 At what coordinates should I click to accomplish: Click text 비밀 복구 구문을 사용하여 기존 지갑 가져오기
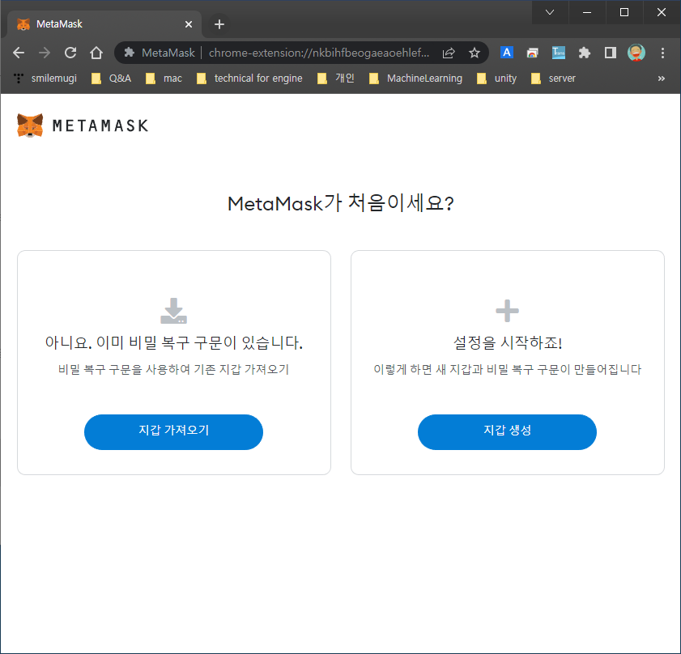tap(173, 370)
